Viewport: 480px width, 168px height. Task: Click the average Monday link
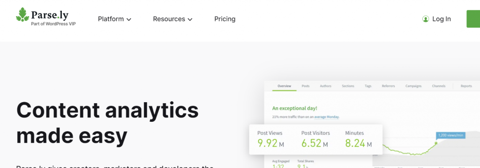click(326, 117)
